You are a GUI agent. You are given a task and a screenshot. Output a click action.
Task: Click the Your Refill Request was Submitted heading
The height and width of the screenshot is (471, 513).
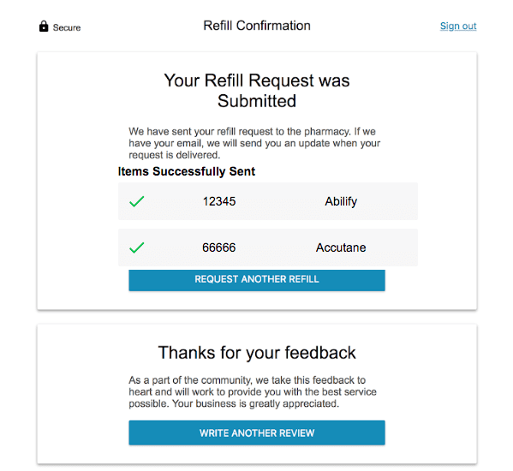click(x=257, y=91)
